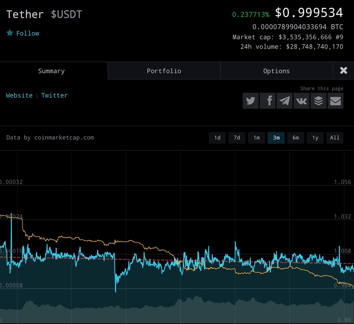The image size is (354, 324).
Task: Click the 1.032 axis label
Action: pos(343,217)
